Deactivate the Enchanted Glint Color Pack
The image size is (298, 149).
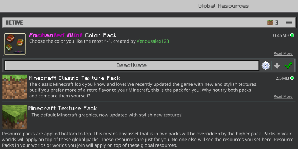(x=131, y=65)
